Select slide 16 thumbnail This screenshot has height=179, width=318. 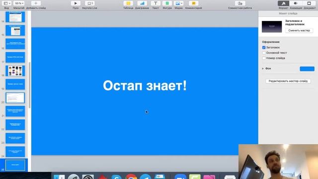point(15,44)
